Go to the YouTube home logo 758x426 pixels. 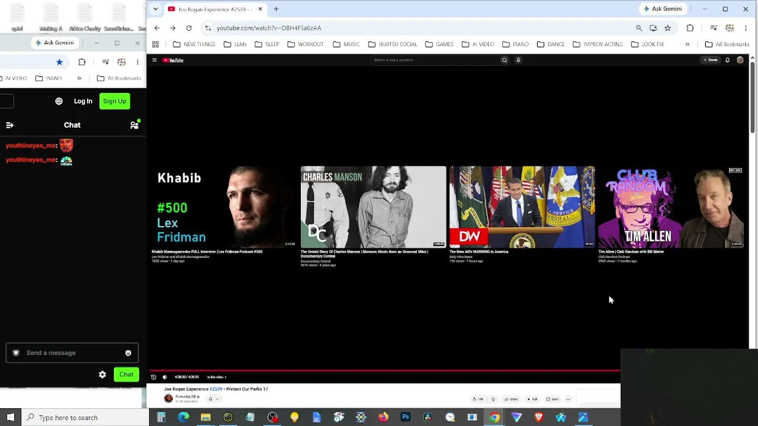point(173,60)
